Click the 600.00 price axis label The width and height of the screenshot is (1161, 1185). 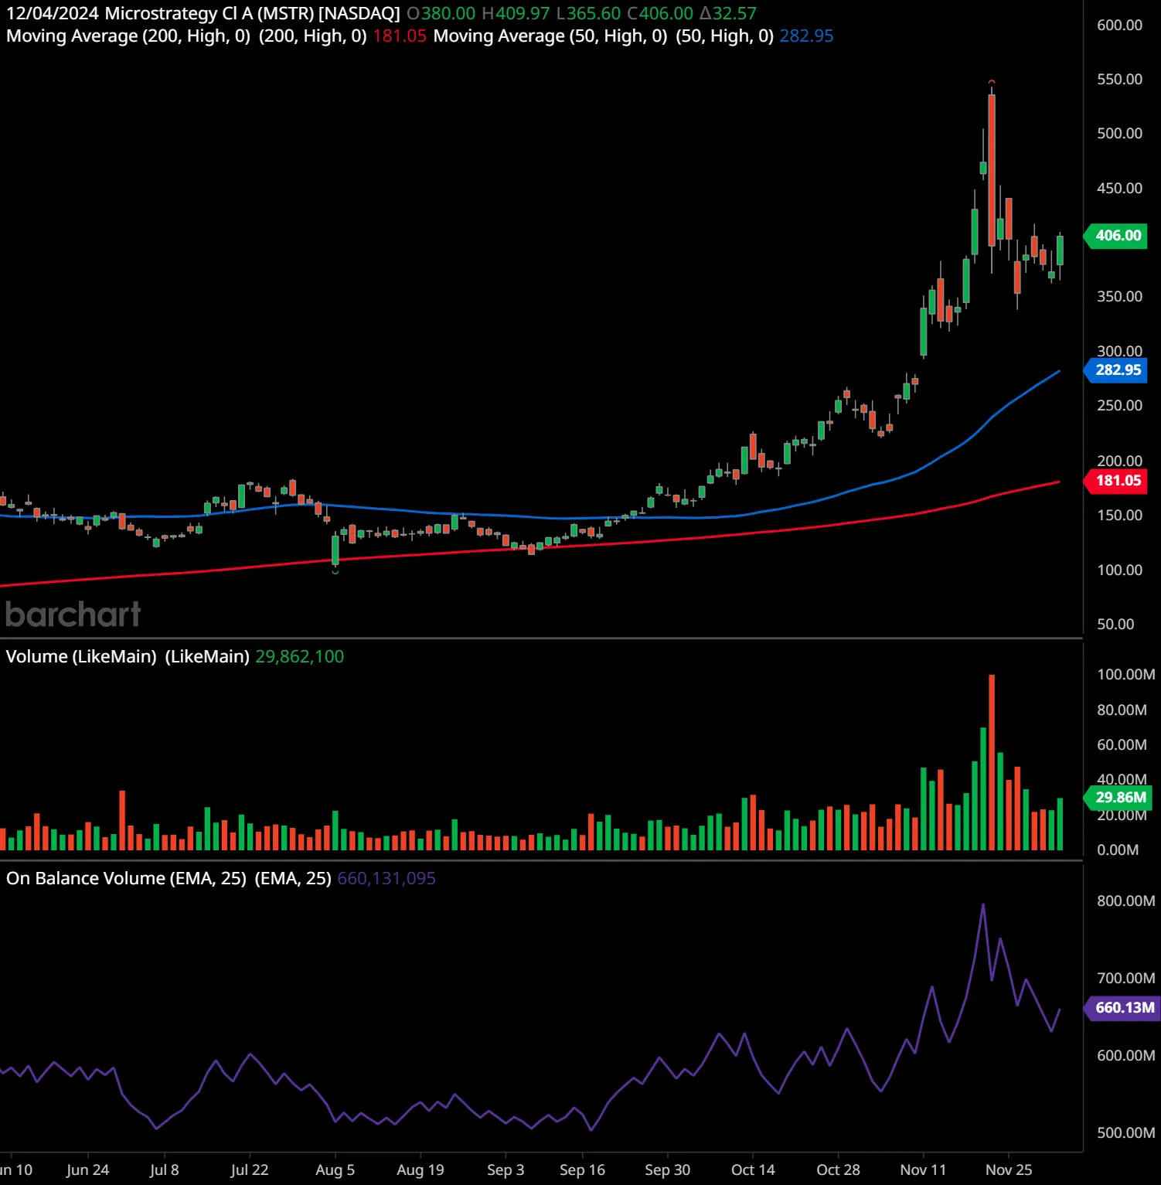[1119, 25]
